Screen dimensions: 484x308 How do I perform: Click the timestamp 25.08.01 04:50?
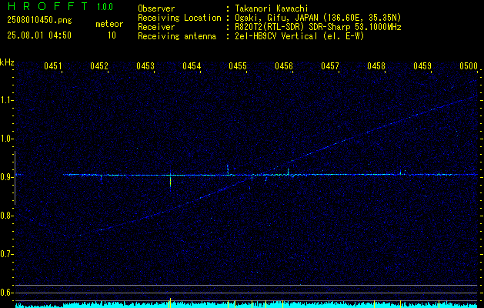tap(39, 35)
